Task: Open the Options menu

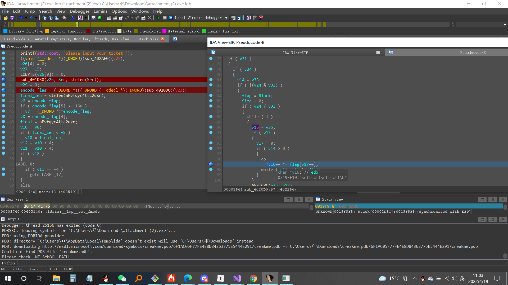Action: 119,11
